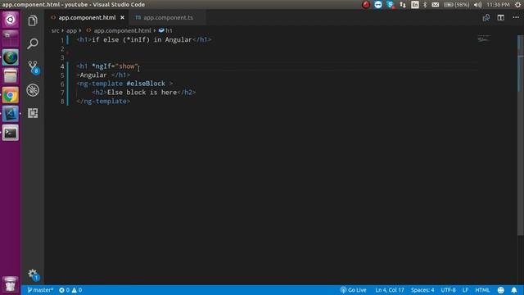Click the code minimap preview
524x295 pixels.
(484, 39)
